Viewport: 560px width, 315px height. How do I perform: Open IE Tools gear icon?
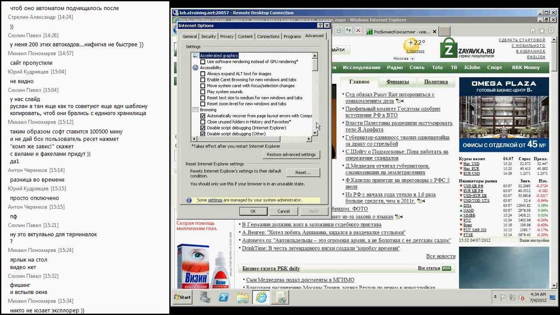point(550,31)
